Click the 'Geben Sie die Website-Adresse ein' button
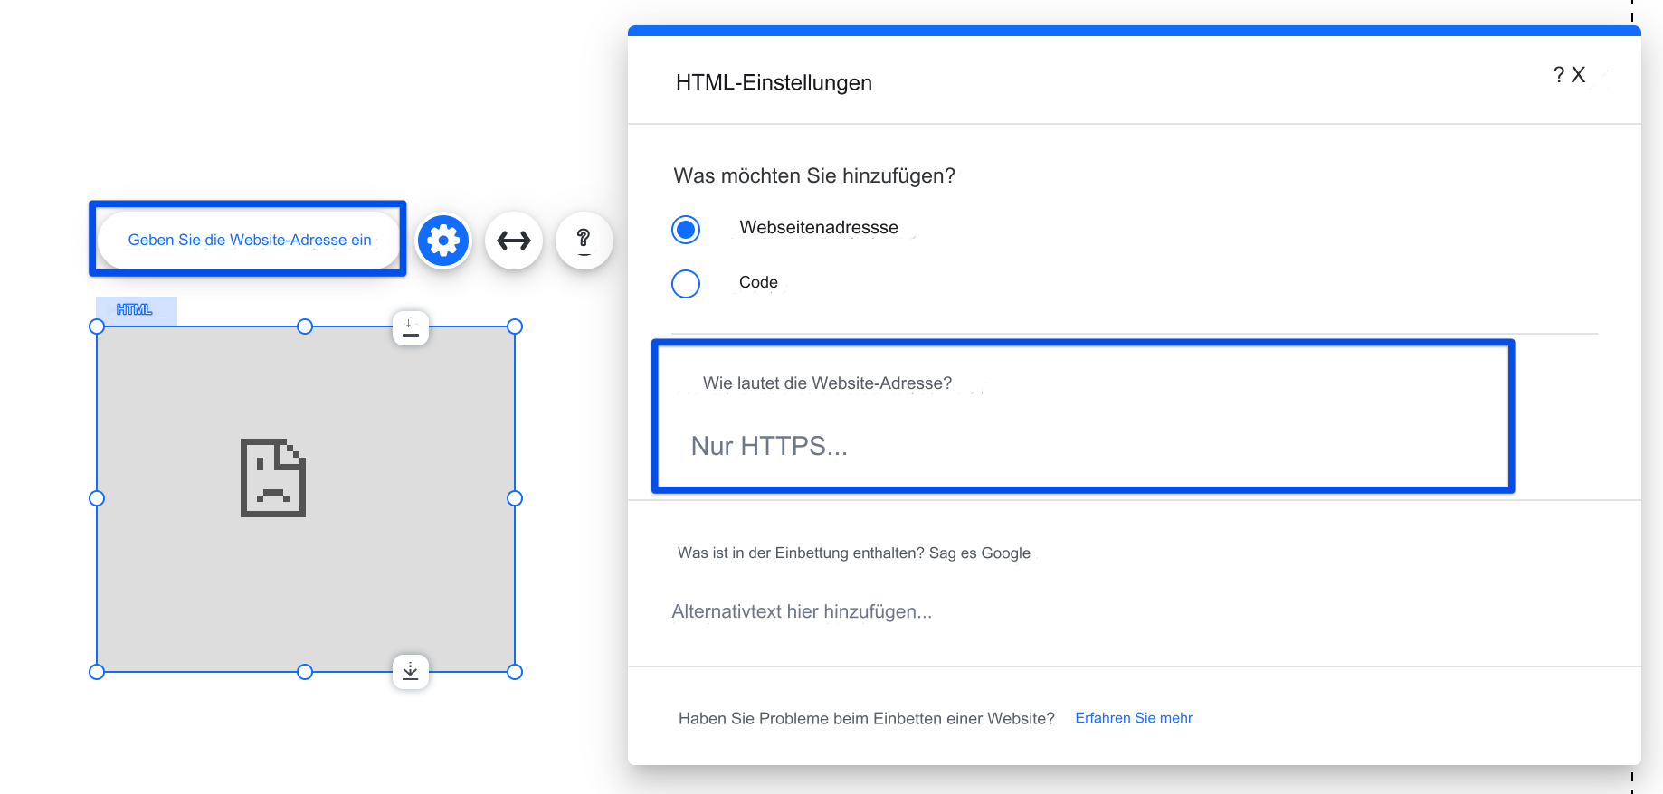Viewport: 1663px width, 794px height. [x=249, y=240]
